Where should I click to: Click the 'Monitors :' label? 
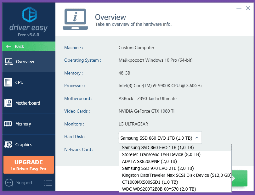point(74,124)
